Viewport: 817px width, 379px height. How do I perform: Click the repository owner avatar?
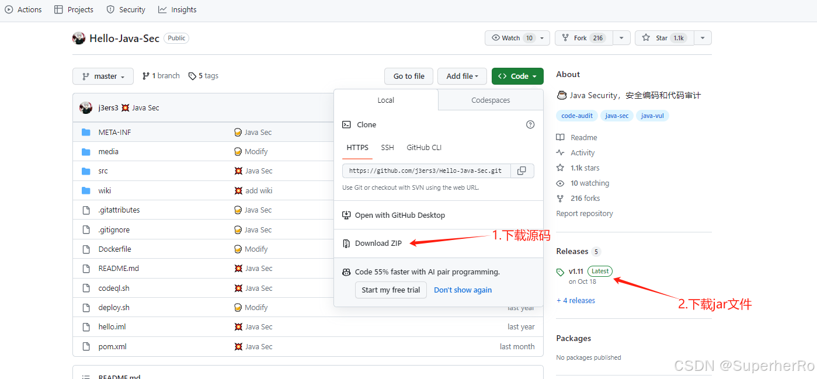[79, 39]
